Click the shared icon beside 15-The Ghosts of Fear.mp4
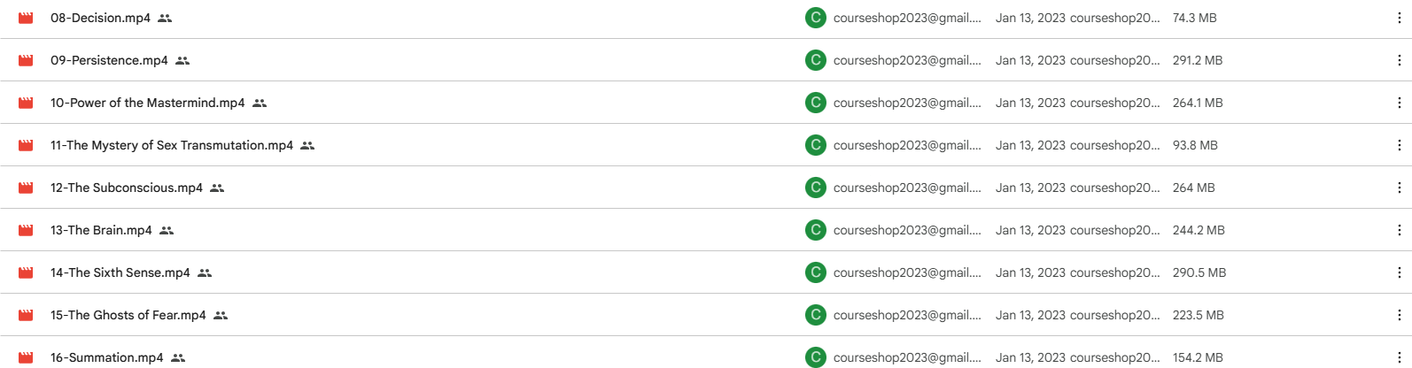This screenshot has width=1412, height=368. pyautogui.click(x=221, y=315)
